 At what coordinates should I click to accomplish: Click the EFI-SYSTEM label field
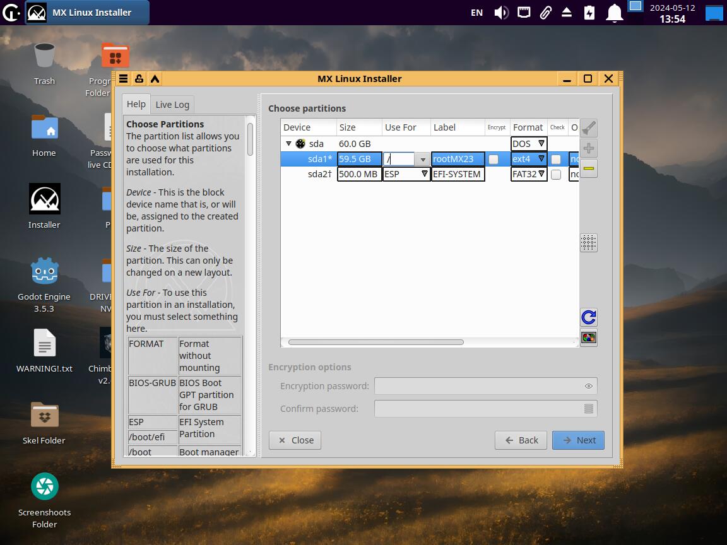[458, 174]
